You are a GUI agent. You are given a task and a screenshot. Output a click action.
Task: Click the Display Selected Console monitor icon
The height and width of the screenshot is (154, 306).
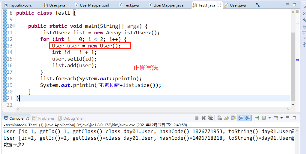pyautogui.click(x=264, y=118)
